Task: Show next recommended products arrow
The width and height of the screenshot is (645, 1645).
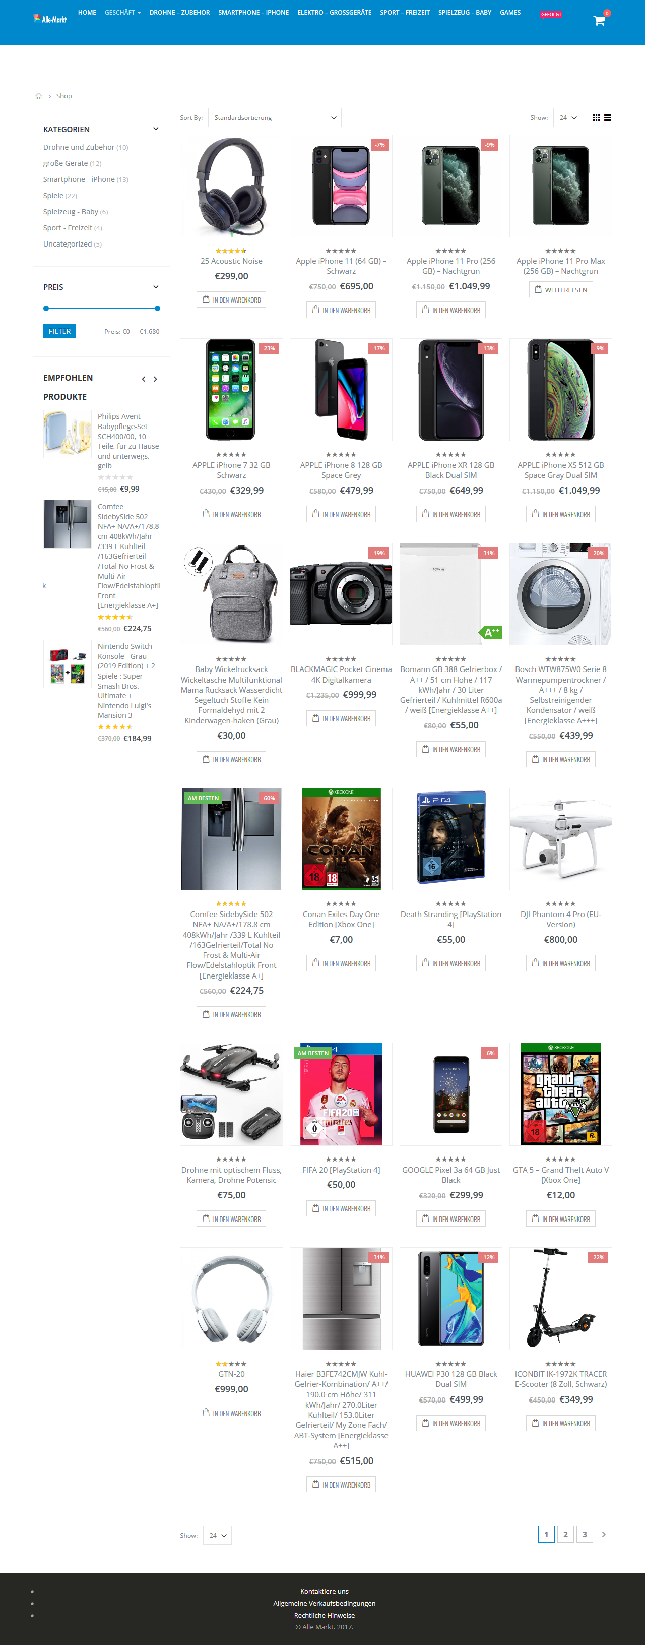Action: coord(155,379)
